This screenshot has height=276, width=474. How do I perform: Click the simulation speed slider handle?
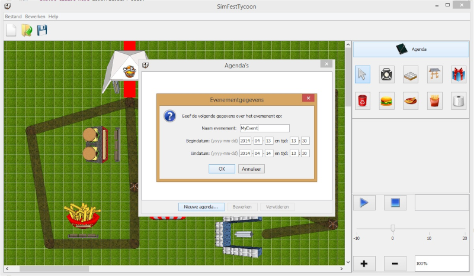392,228
